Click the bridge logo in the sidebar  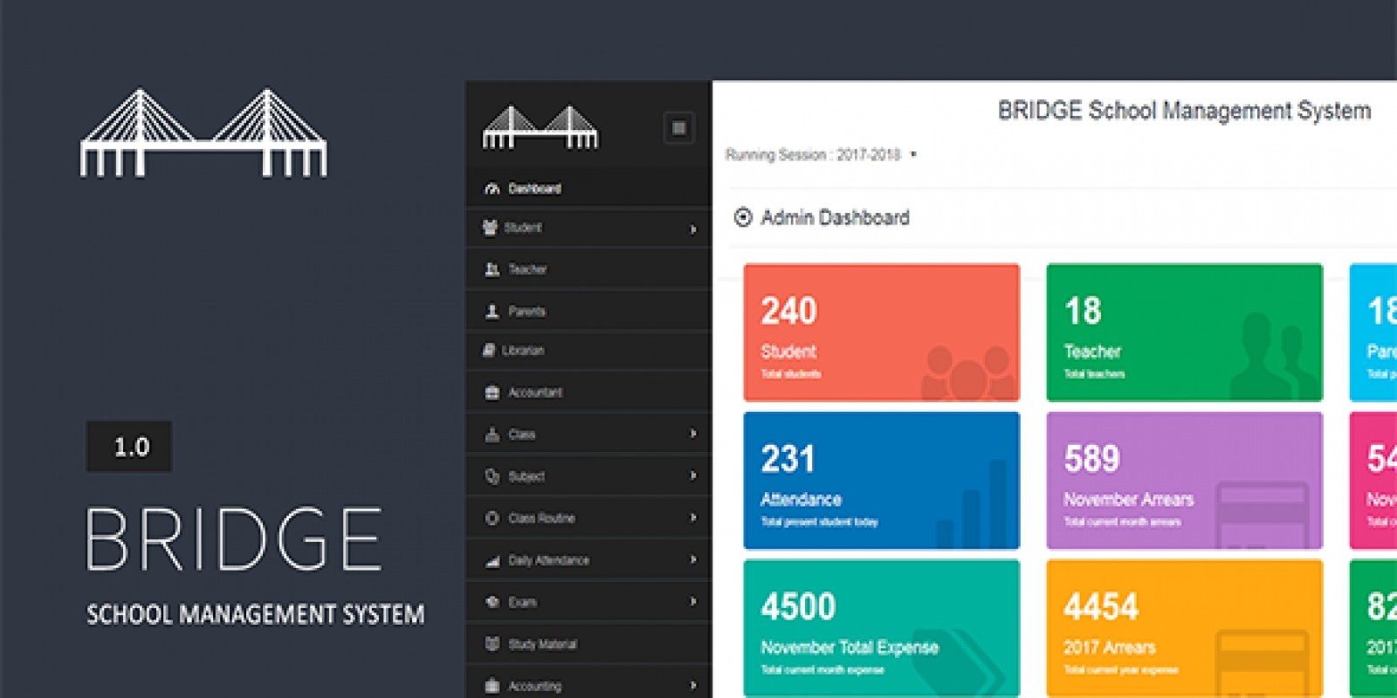click(x=540, y=127)
